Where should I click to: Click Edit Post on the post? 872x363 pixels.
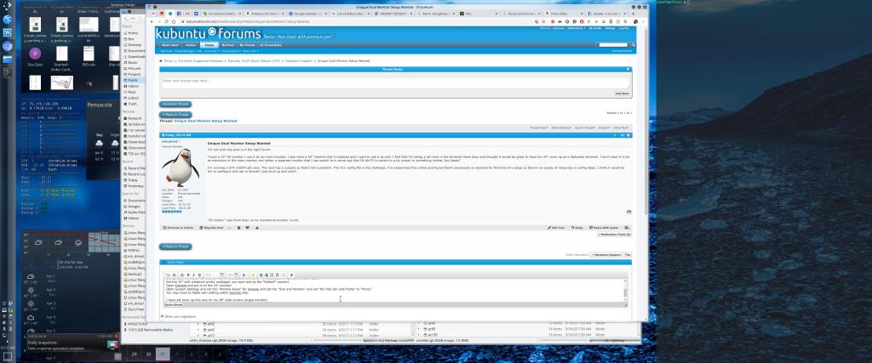556,228
